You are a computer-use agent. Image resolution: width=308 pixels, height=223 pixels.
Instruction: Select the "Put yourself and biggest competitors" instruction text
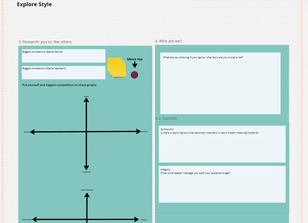click(x=59, y=85)
